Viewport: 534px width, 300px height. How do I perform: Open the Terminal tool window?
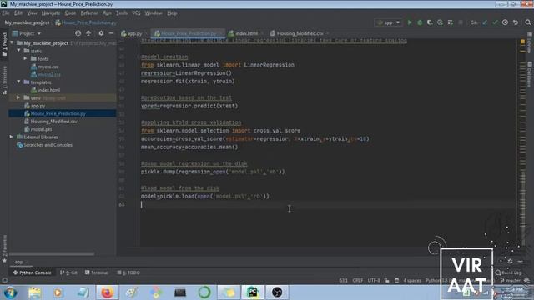tap(97, 272)
